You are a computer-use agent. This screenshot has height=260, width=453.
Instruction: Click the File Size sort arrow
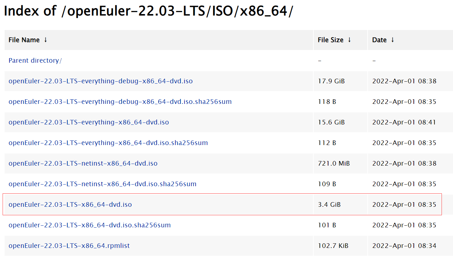350,40
